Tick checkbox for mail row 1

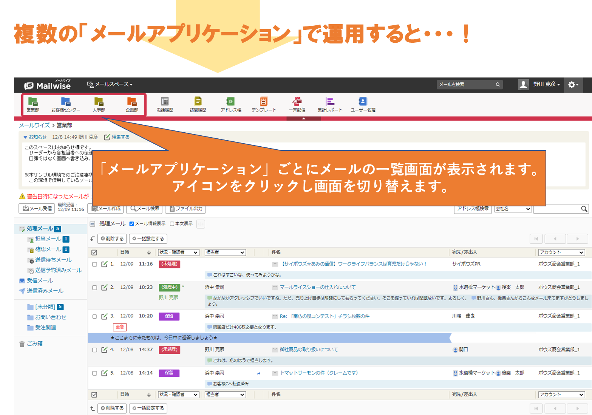94,264
